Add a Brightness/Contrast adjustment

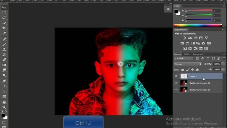(184, 38)
